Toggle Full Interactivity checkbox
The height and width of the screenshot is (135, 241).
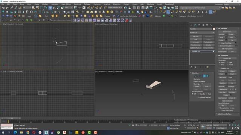pyautogui.click(x=222, y=111)
